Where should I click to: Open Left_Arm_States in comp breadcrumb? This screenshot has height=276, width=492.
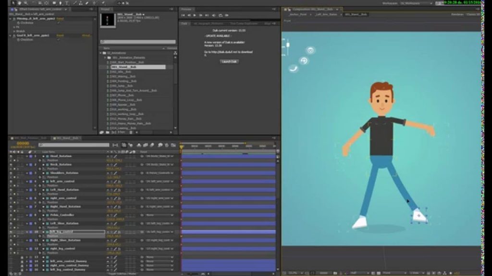pyautogui.click(x=326, y=14)
